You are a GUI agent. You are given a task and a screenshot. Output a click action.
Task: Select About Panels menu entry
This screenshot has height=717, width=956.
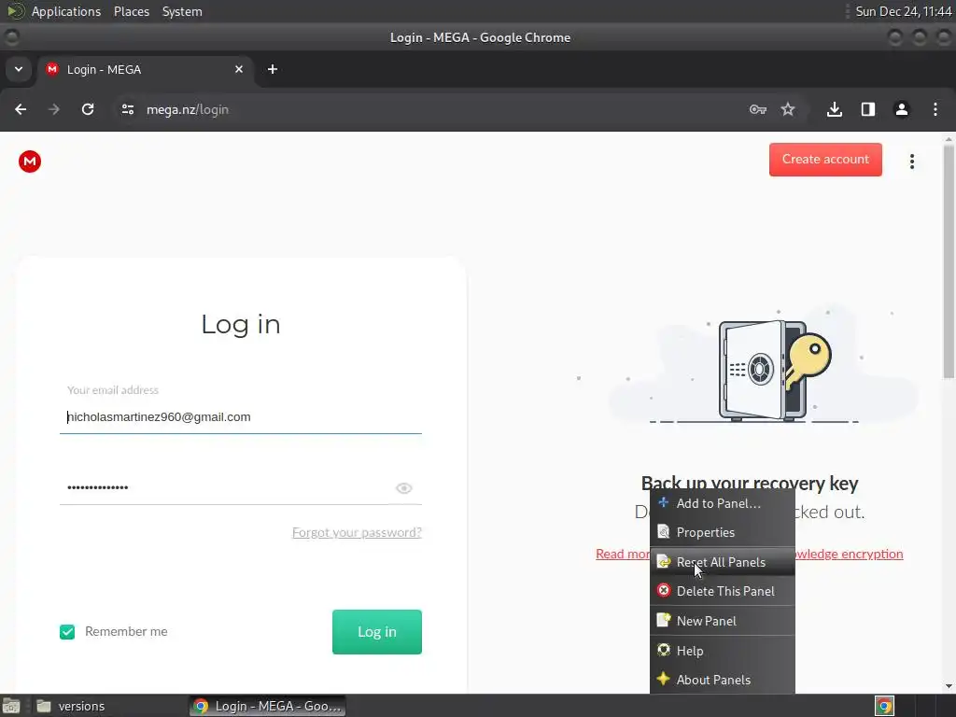pyautogui.click(x=723, y=680)
